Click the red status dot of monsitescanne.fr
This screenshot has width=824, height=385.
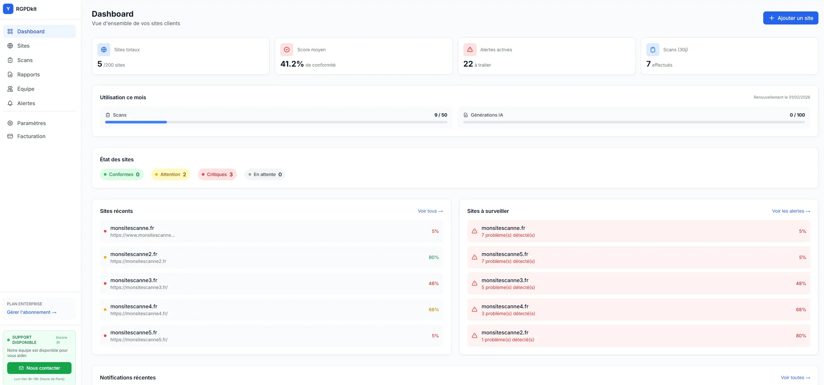[x=105, y=231]
